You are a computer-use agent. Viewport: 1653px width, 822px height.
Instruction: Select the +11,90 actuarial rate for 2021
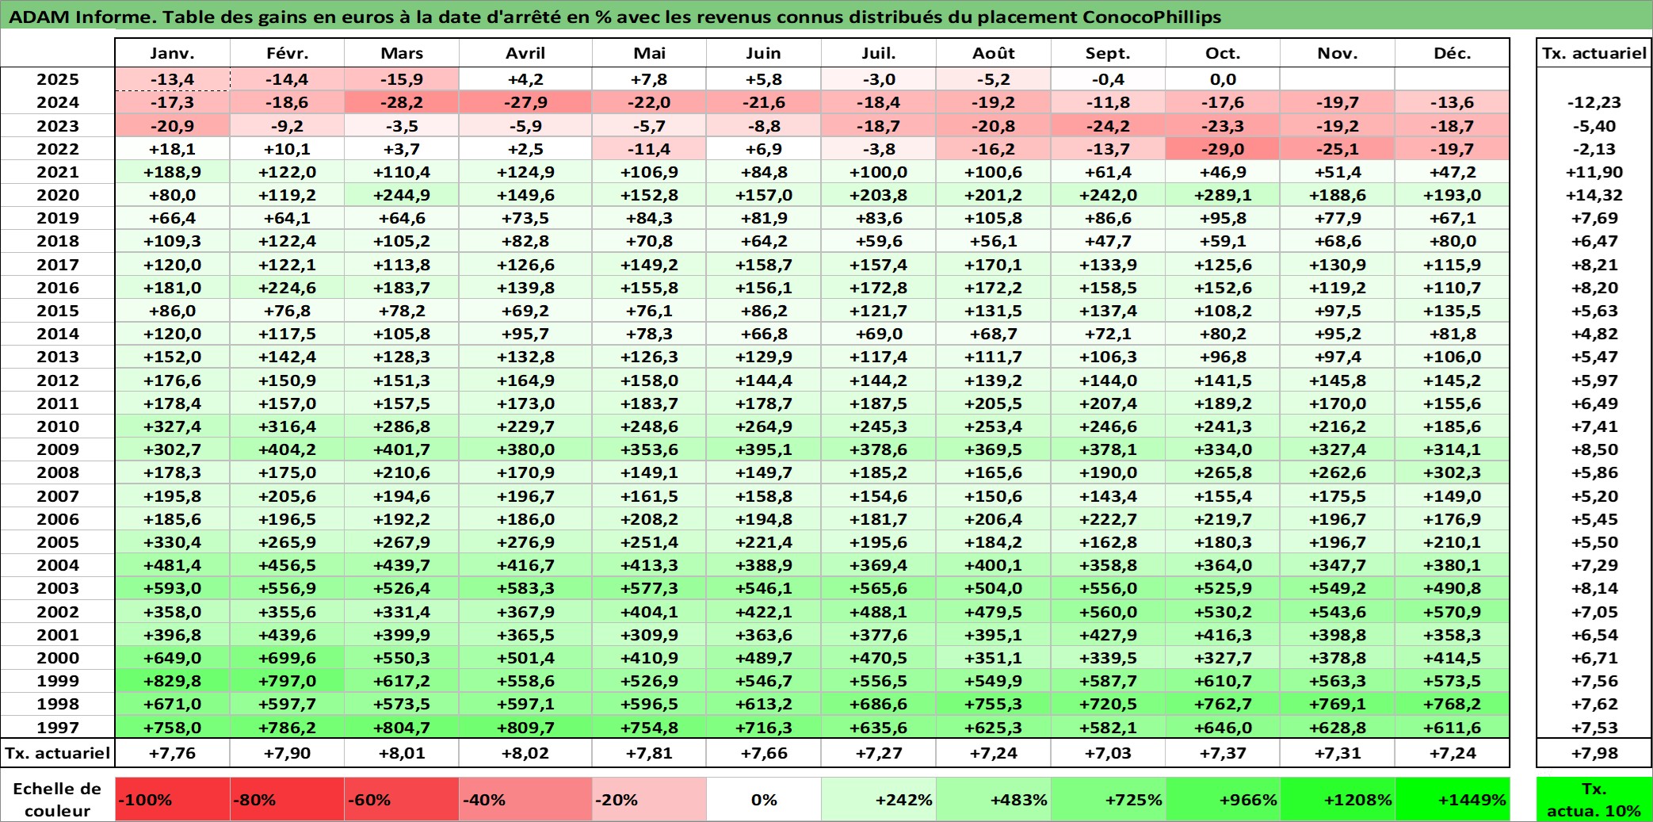(x=1594, y=172)
